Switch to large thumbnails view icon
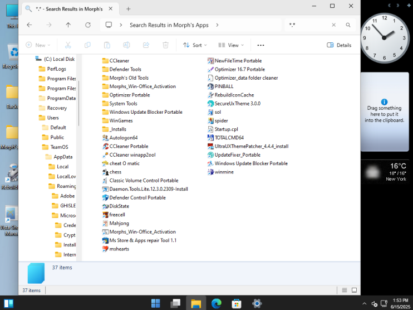Screen dimensions: 413x310 coord(354,290)
